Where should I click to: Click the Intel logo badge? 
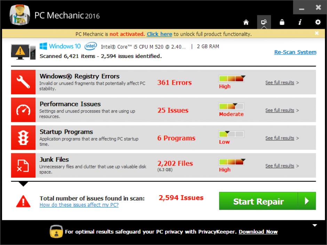click(x=91, y=46)
